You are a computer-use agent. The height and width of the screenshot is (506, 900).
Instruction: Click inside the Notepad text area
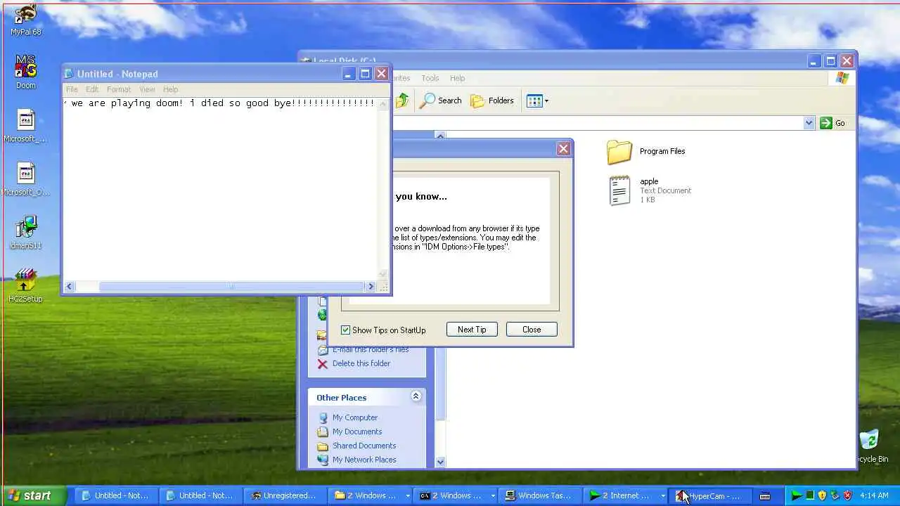click(220, 190)
